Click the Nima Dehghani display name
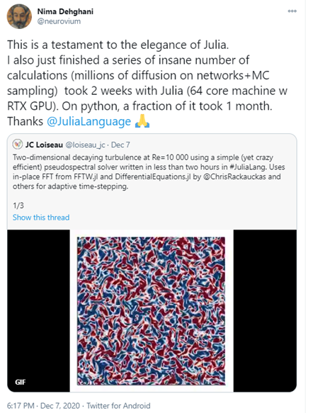The image size is (313, 413). click(65, 11)
